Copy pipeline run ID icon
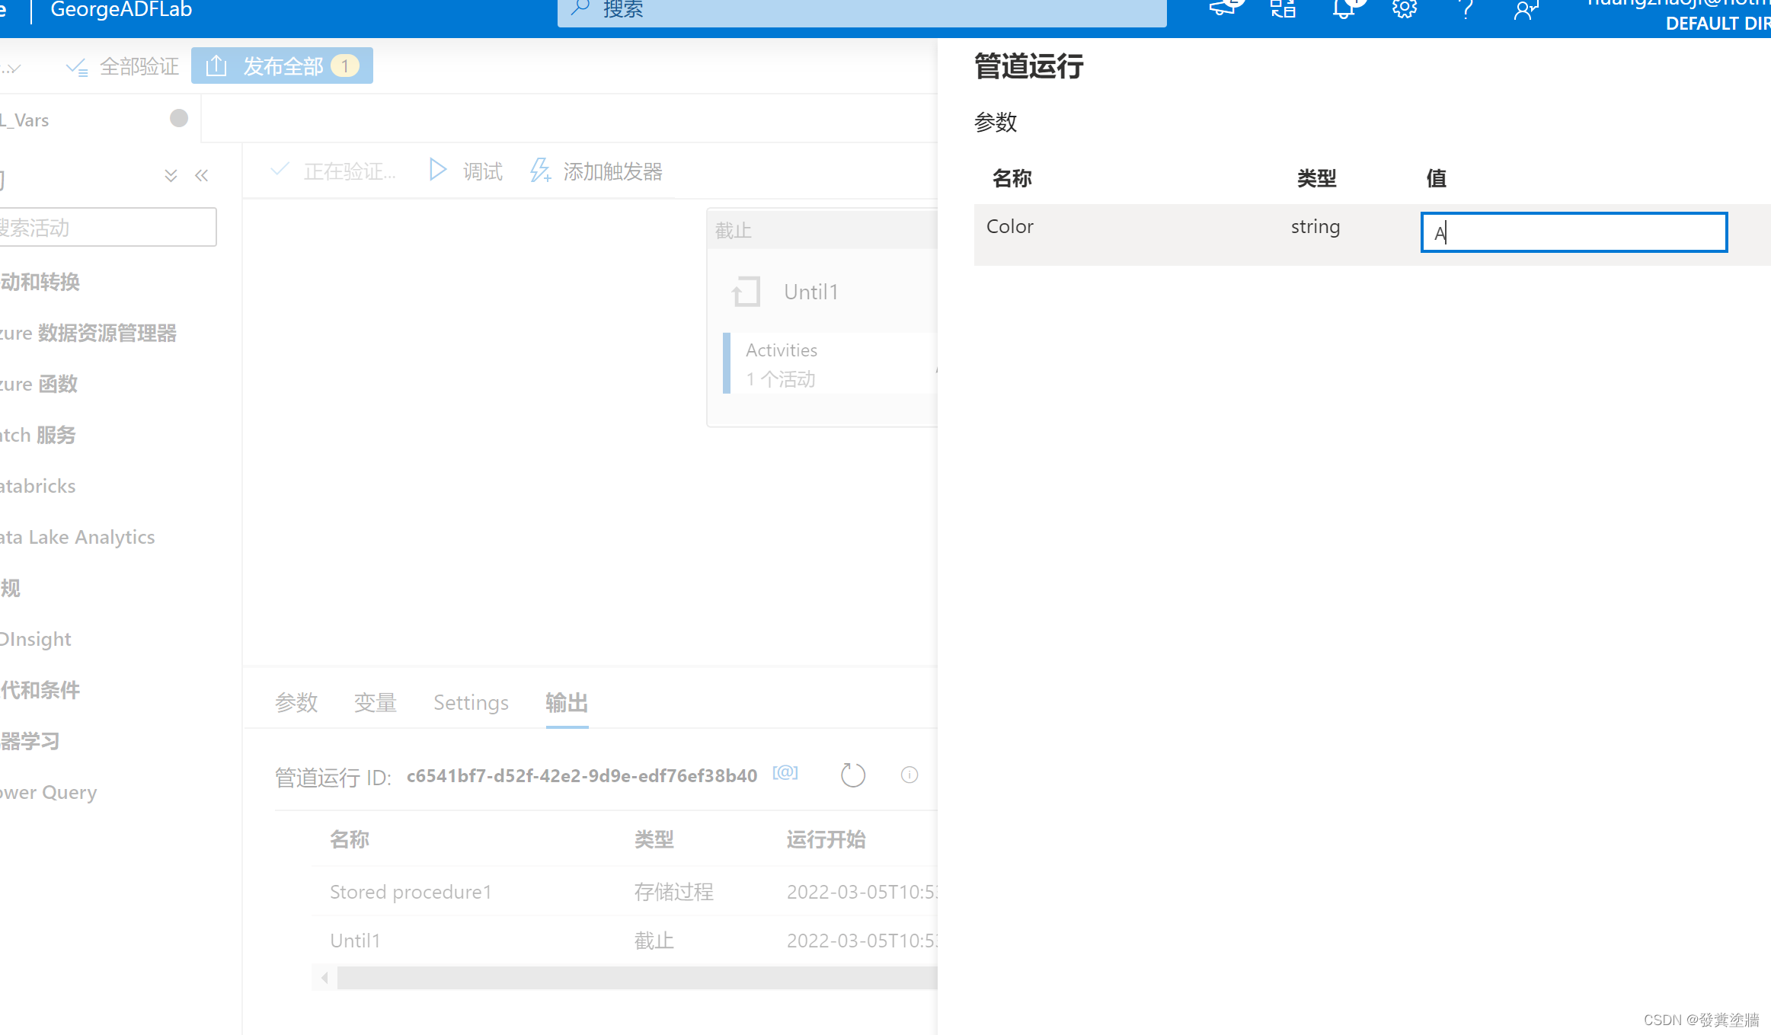This screenshot has width=1771, height=1035. click(x=785, y=772)
